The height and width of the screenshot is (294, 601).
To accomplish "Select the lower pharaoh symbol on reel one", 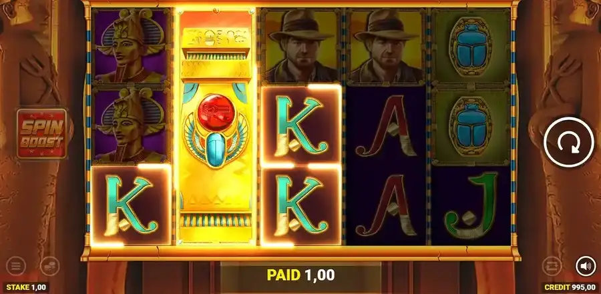I will pyautogui.click(x=131, y=125).
